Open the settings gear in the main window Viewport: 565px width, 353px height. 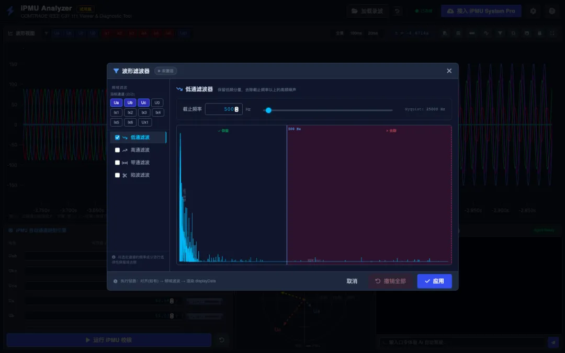coord(533,11)
